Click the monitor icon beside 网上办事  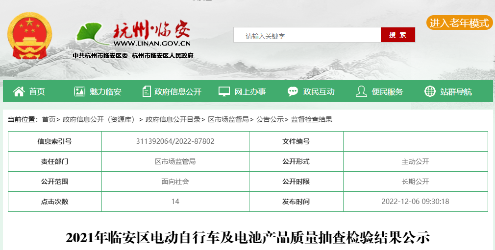click(224, 91)
